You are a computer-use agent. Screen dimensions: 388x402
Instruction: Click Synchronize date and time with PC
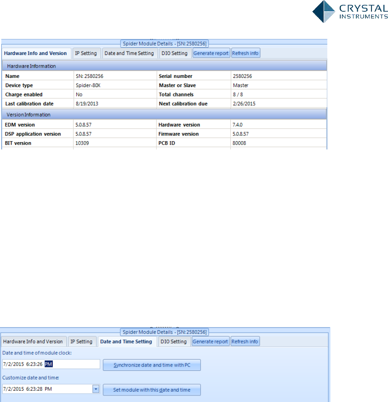pyautogui.click(x=152, y=365)
